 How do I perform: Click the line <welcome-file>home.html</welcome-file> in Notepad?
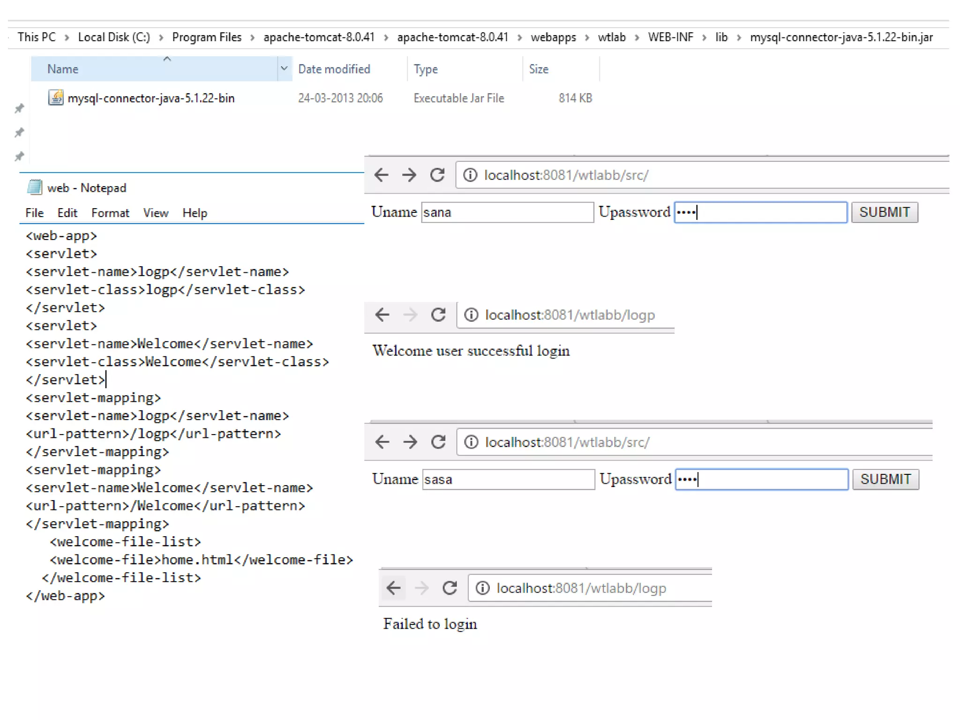(x=202, y=560)
